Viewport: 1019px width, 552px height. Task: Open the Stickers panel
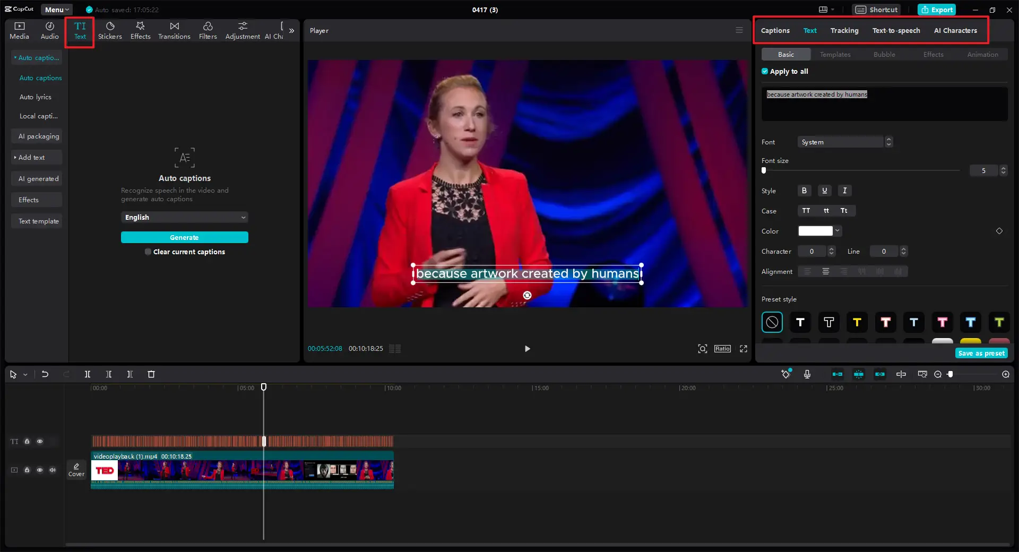point(110,30)
